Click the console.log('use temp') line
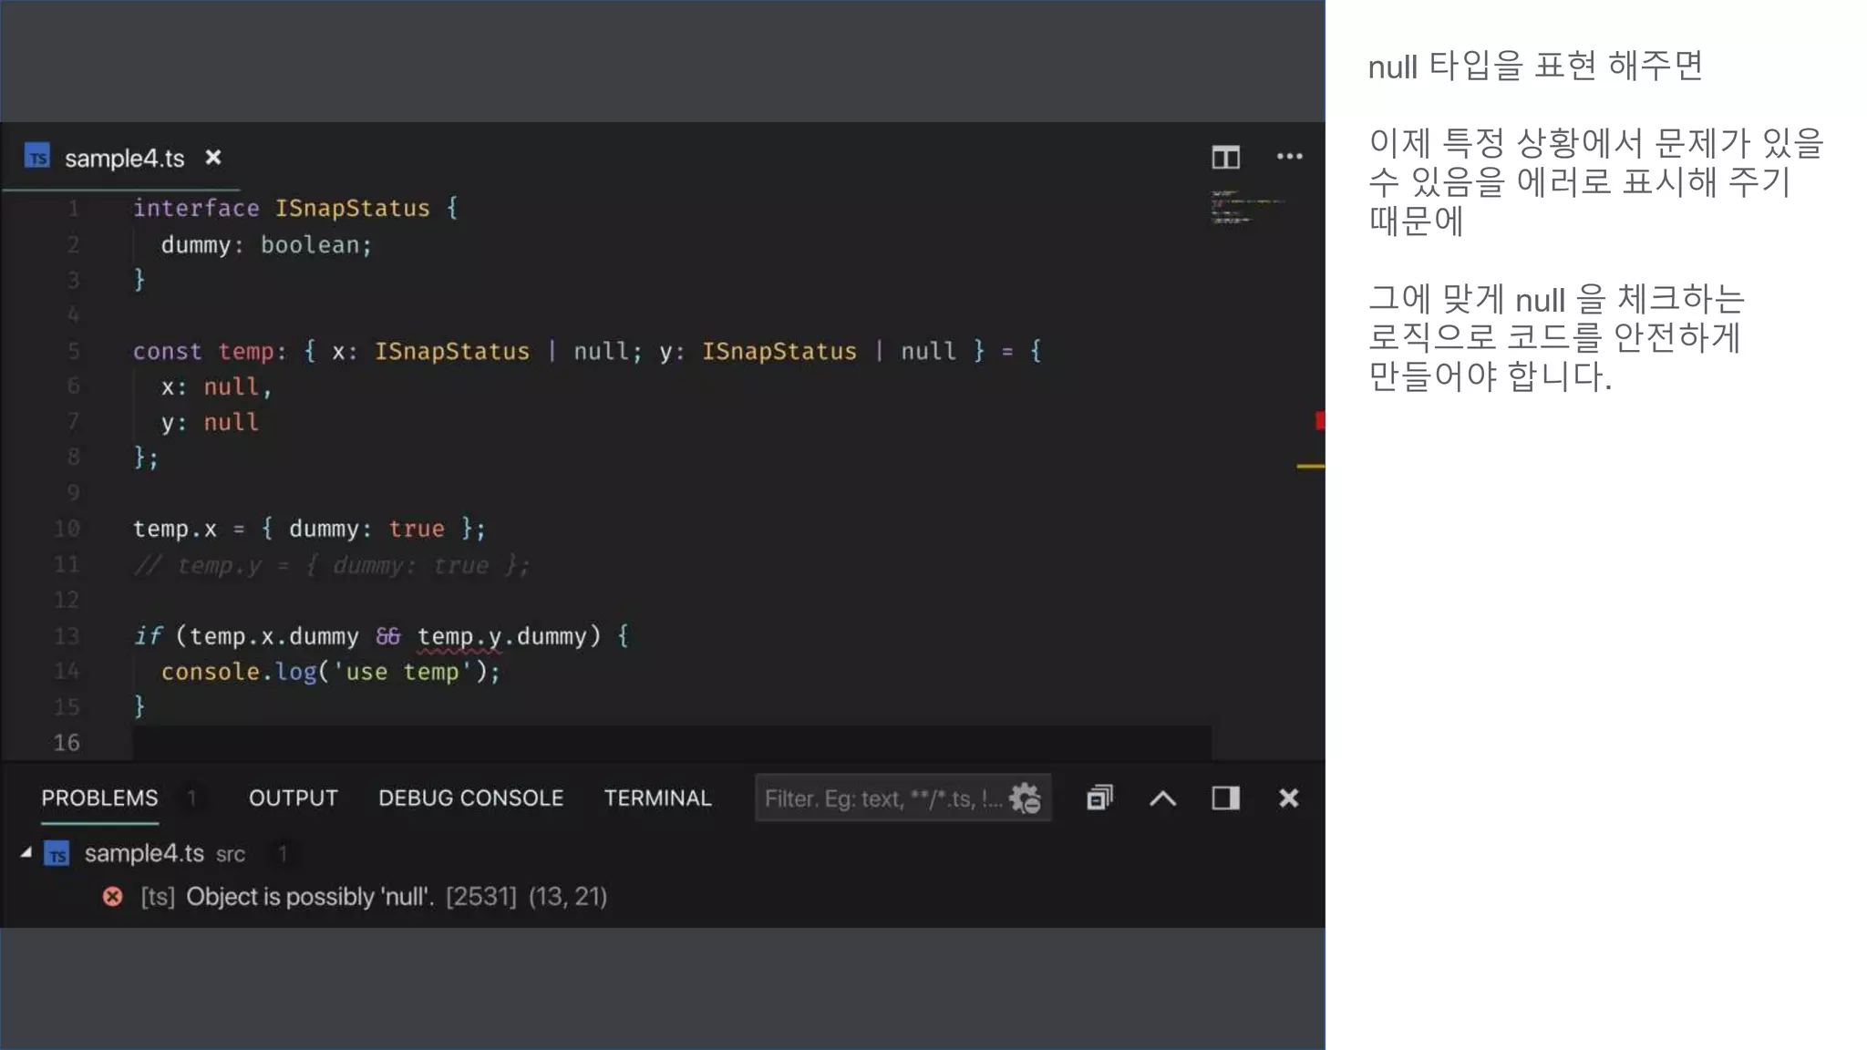The height and width of the screenshot is (1050, 1867). pos(331,672)
